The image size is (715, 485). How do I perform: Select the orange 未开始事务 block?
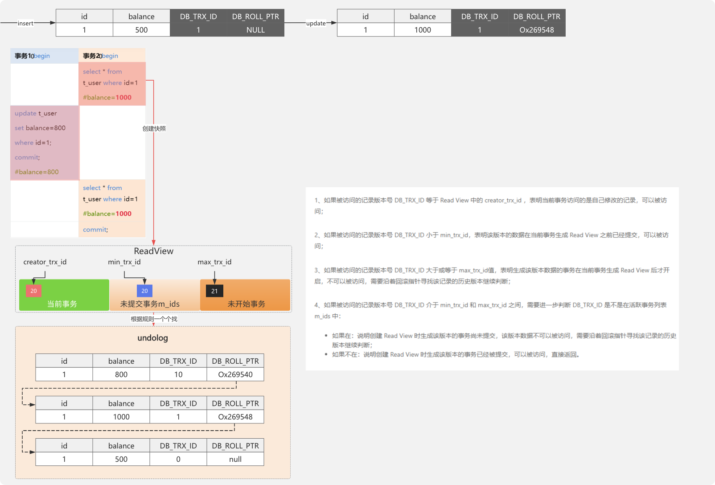click(x=245, y=295)
